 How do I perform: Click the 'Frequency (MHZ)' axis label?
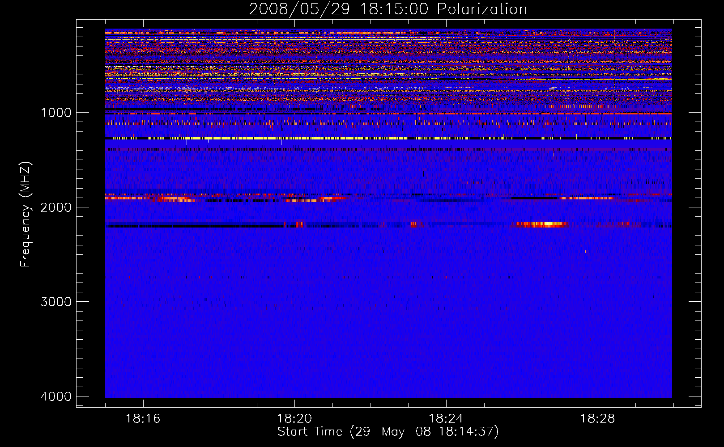[26, 215]
